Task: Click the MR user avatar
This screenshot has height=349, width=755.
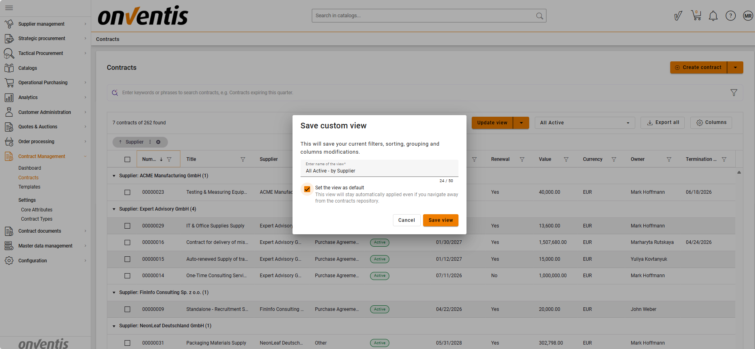Action: click(x=748, y=16)
